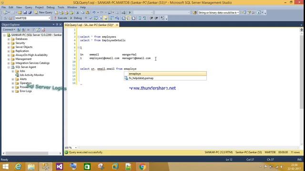The height and width of the screenshot is (171, 305).
Task: Collapse the SANKAR-PC server node
Action: pos(4,35)
